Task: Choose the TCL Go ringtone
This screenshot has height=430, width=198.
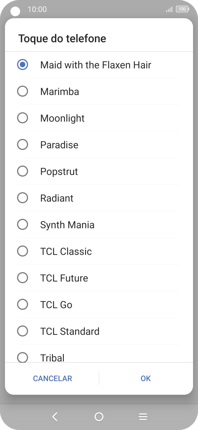Action: 99,304
